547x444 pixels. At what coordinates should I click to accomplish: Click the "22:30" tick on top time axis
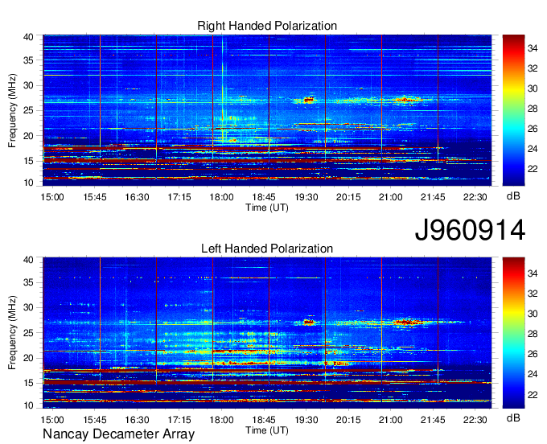[x=475, y=197]
